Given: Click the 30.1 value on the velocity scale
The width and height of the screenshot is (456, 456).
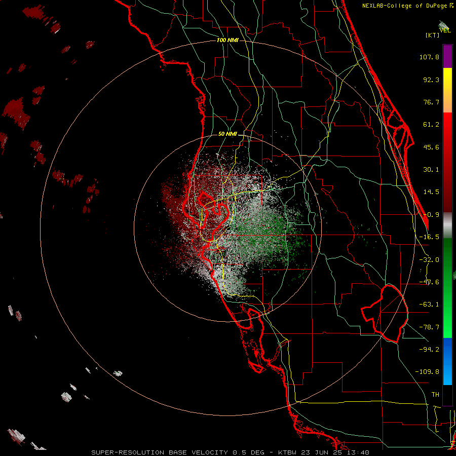Looking at the screenshot, I should pos(431,170).
